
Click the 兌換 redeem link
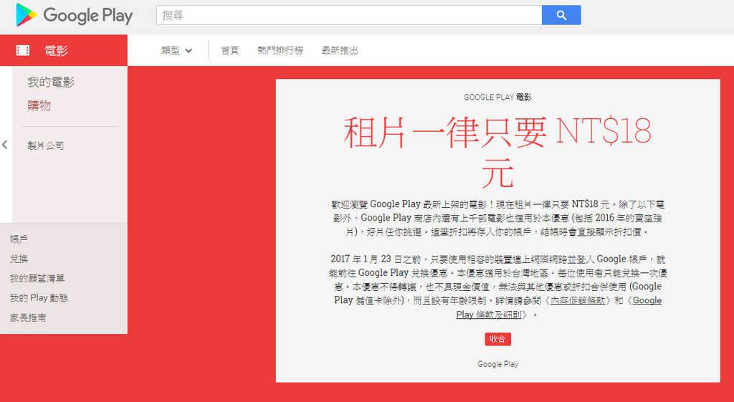tap(19, 259)
